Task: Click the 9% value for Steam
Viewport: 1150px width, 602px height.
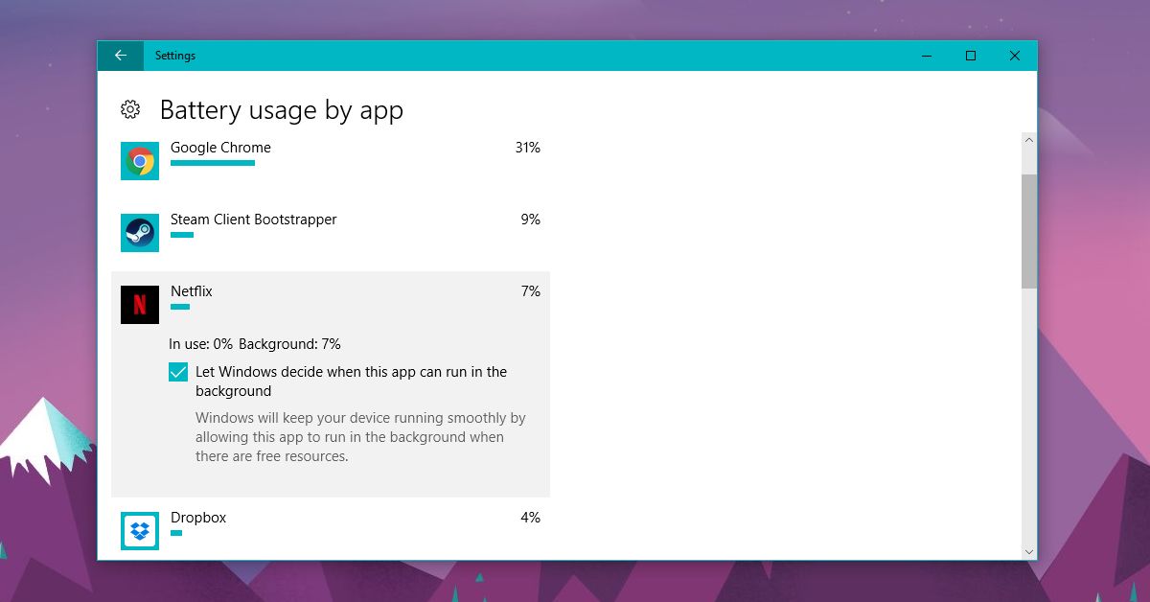Action: click(x=531, y=220)
